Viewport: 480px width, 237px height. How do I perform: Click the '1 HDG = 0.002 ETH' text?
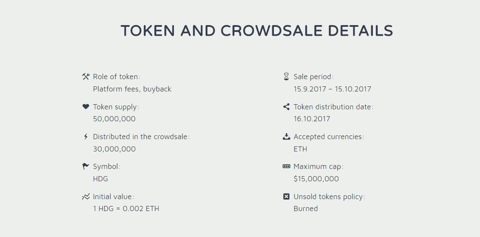point(126,208)
